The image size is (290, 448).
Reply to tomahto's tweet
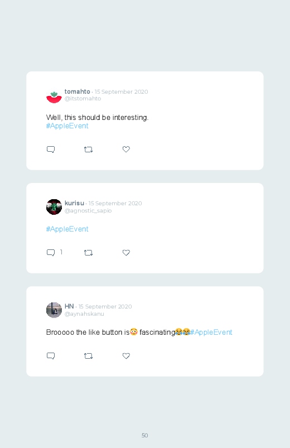[x=51, y=150]
